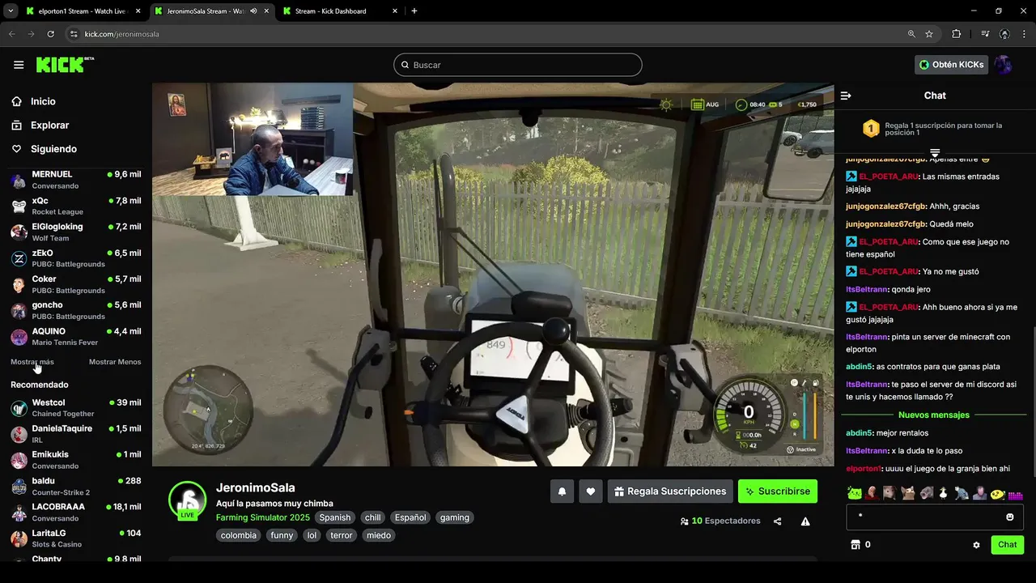Click Mostrar Menos link

point(115,362)
